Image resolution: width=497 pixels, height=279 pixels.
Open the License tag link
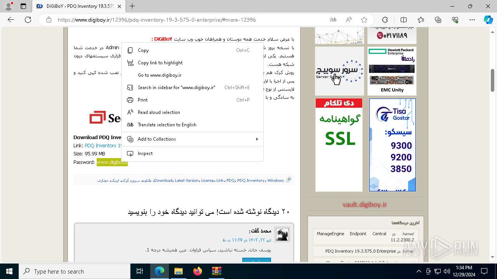[207, 181]
